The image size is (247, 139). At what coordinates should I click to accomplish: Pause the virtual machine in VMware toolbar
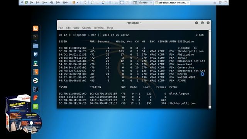(x=74, y=2)
